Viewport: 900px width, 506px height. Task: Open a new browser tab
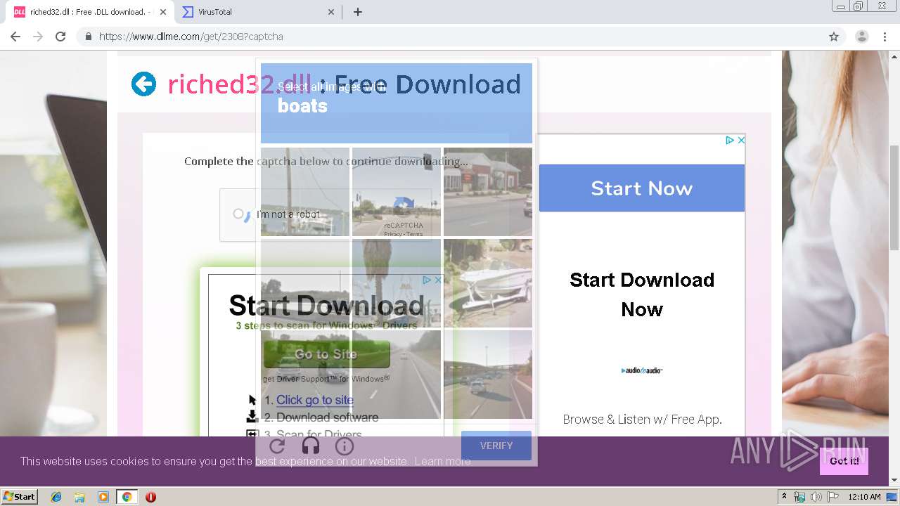(358, 12)
